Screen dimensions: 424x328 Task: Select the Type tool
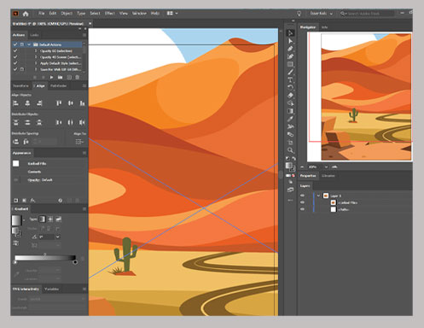[290, 80]
